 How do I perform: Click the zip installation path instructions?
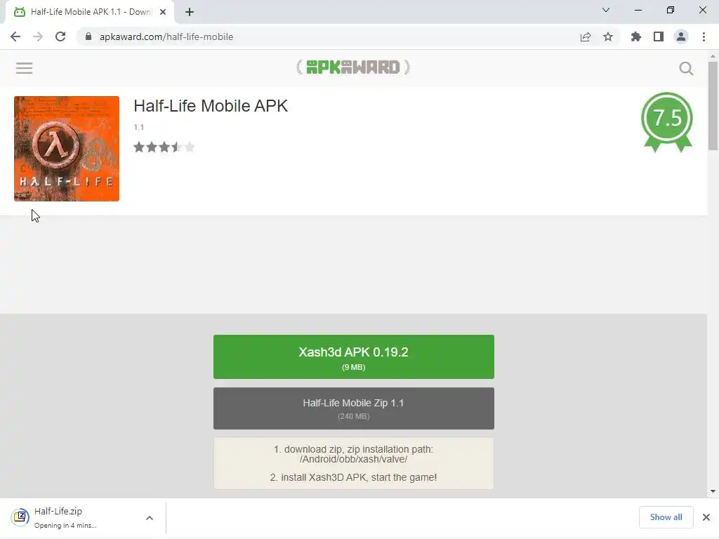(353, 454)
